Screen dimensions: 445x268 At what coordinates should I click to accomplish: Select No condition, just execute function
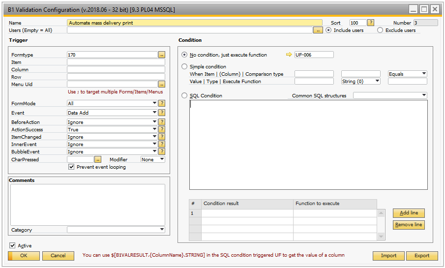184,55
